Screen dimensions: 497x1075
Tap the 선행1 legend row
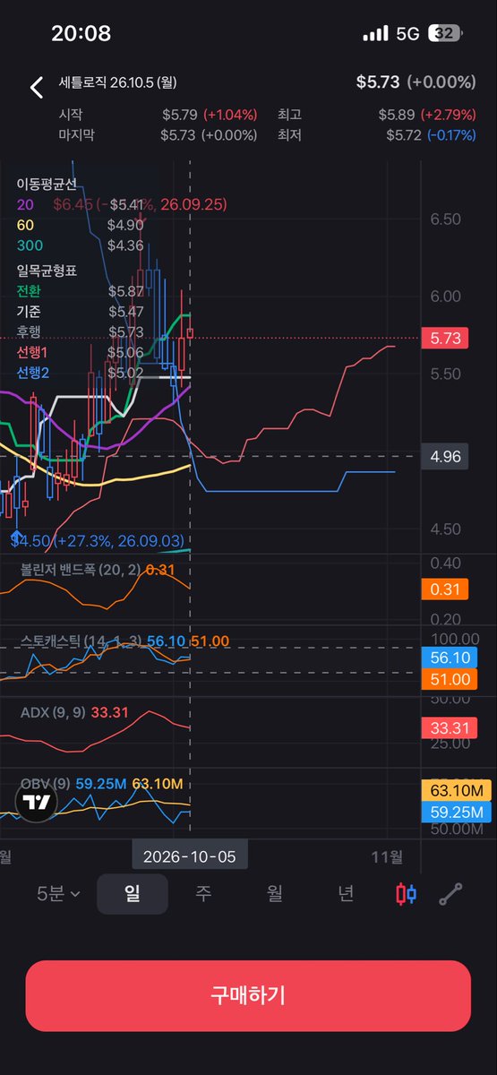pos(80,352)
